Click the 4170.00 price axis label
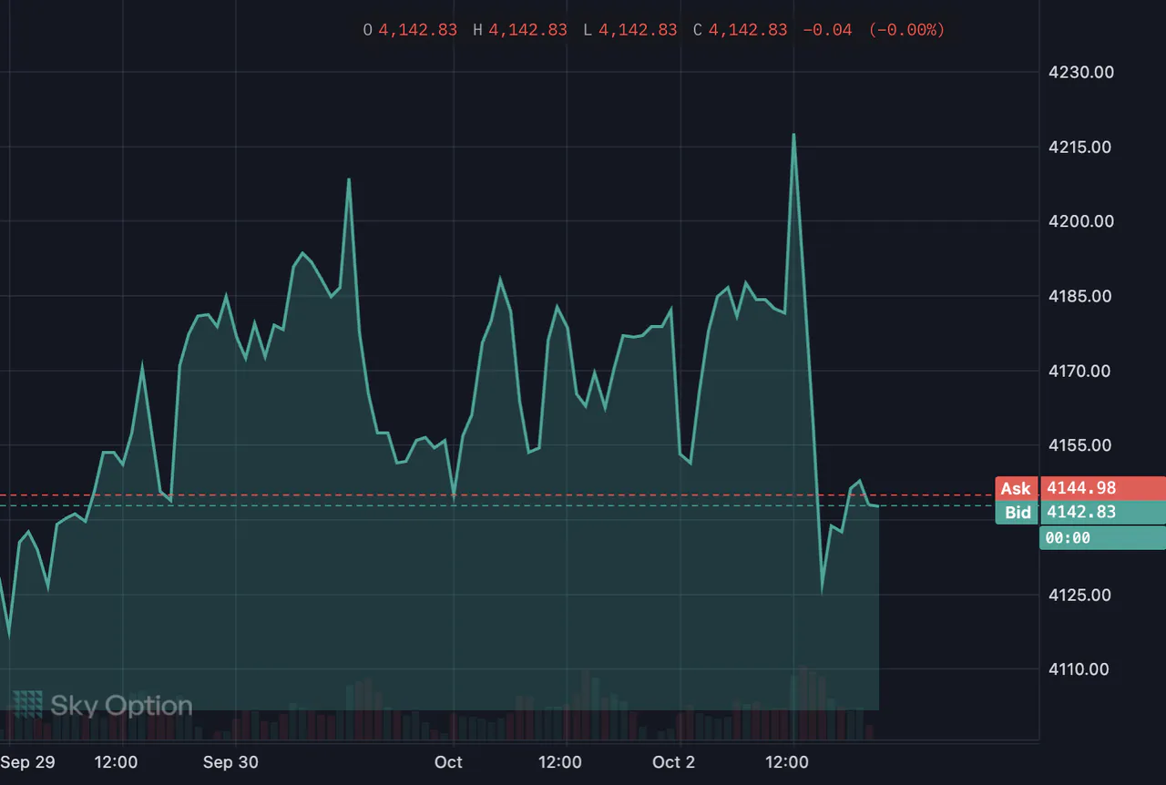1166x785 pixels. pyautogui.click(x=1081, y=371)
